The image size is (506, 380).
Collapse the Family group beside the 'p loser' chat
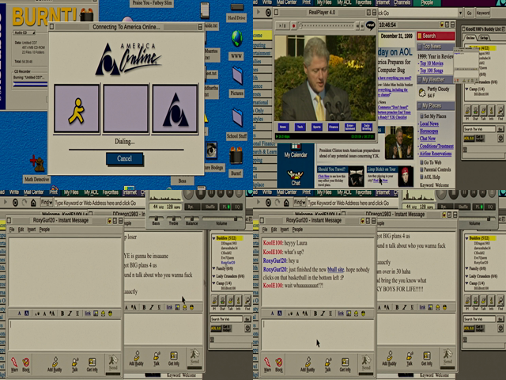[x=213, y=268]
